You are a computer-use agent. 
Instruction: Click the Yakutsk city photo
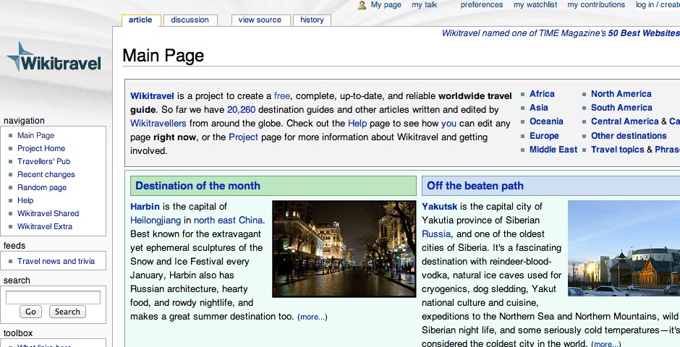click(x=624, y=248)
